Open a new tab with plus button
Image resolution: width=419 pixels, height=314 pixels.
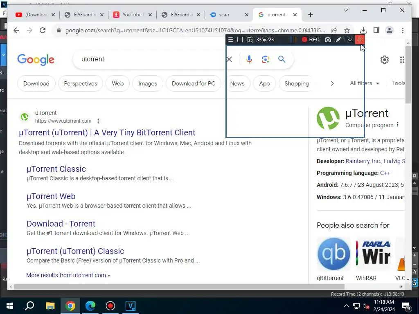[310, 15]
